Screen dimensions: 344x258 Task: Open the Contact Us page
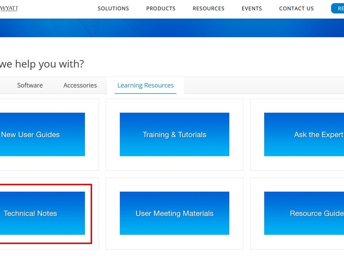pyautogui.click(x=296, y=9)
